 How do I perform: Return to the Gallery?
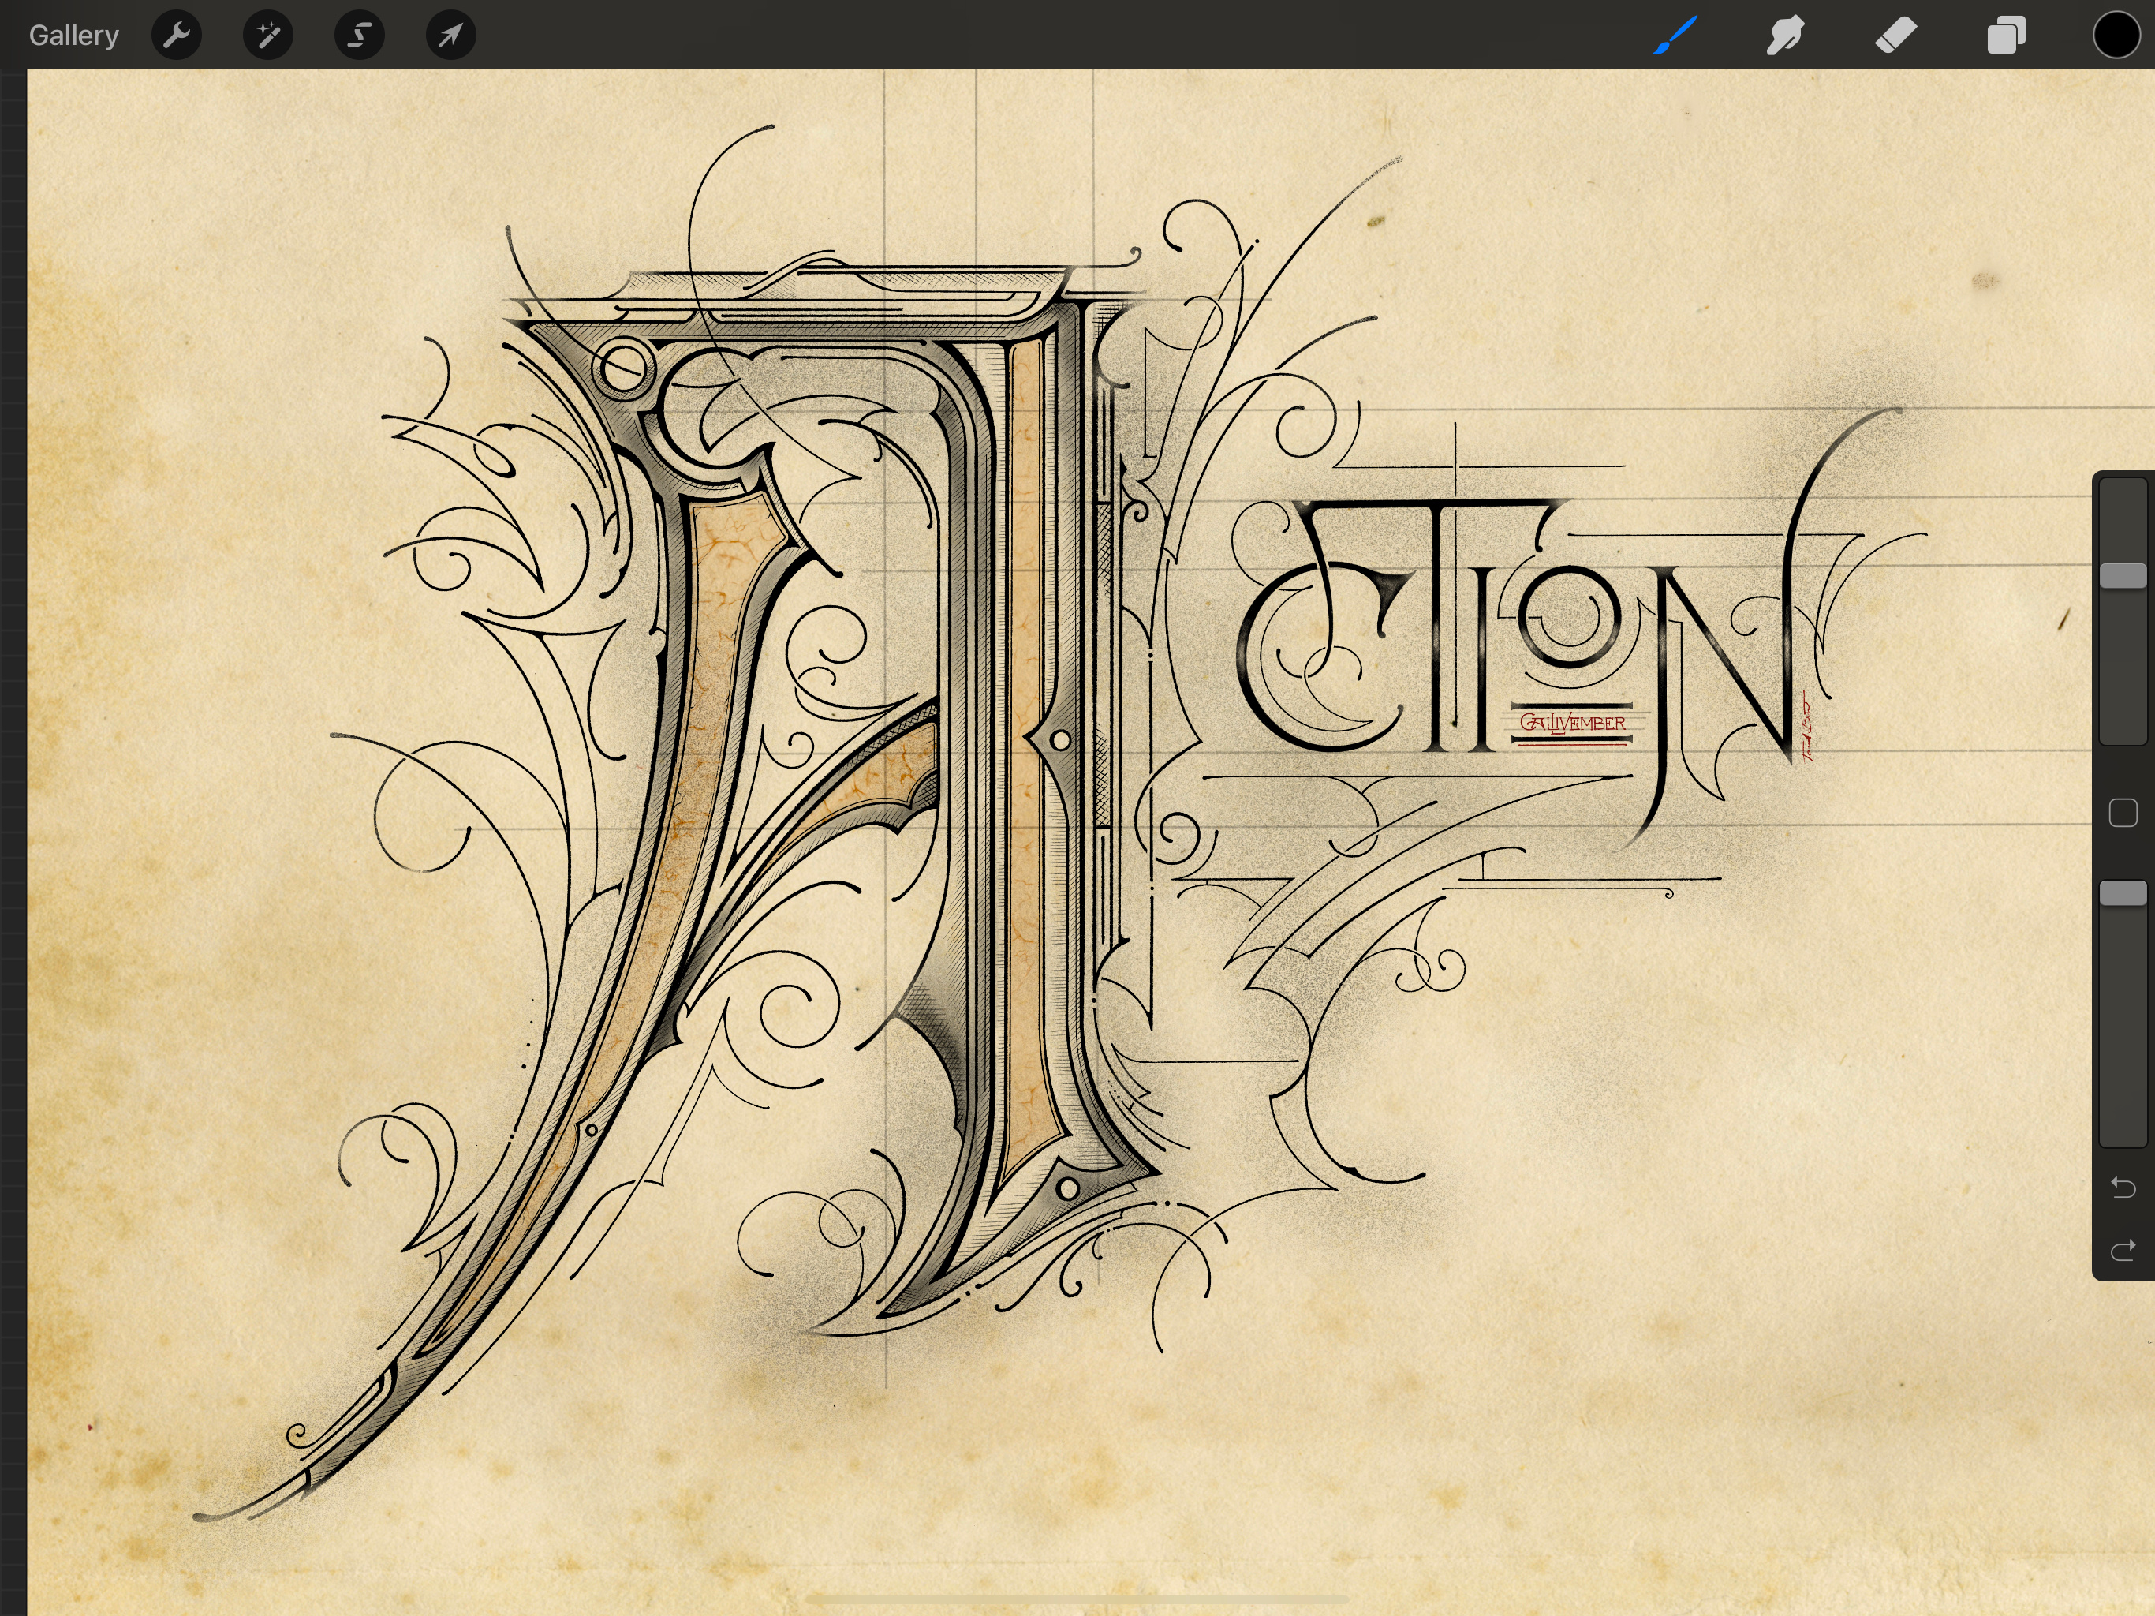coord(73,36)
